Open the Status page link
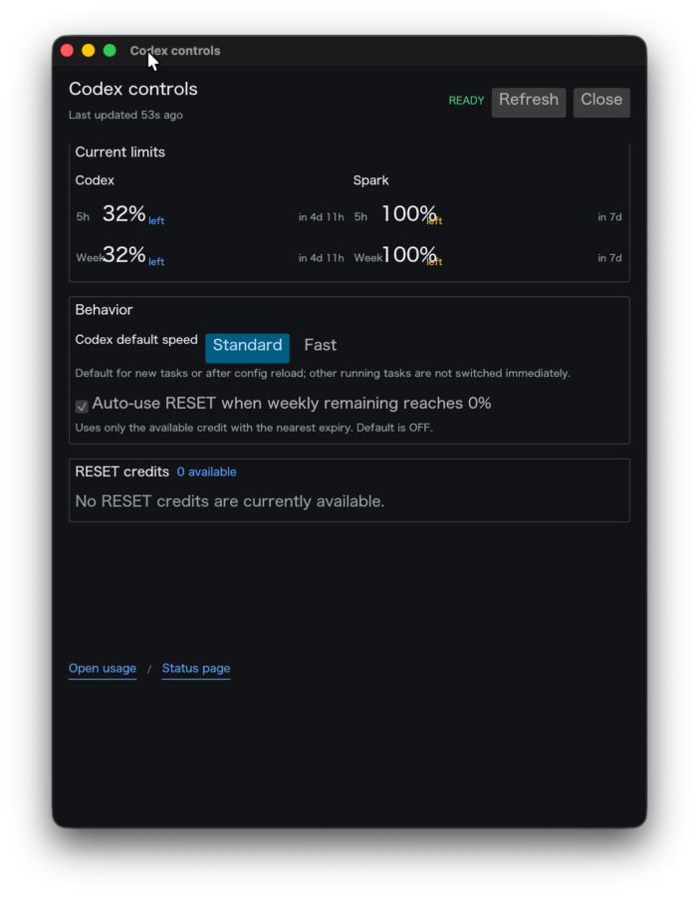The image size is (699, 897). click(196, 668)
